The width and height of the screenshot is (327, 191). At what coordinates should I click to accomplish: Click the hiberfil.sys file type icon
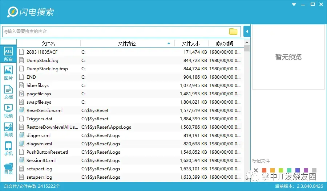coord(21,85)
